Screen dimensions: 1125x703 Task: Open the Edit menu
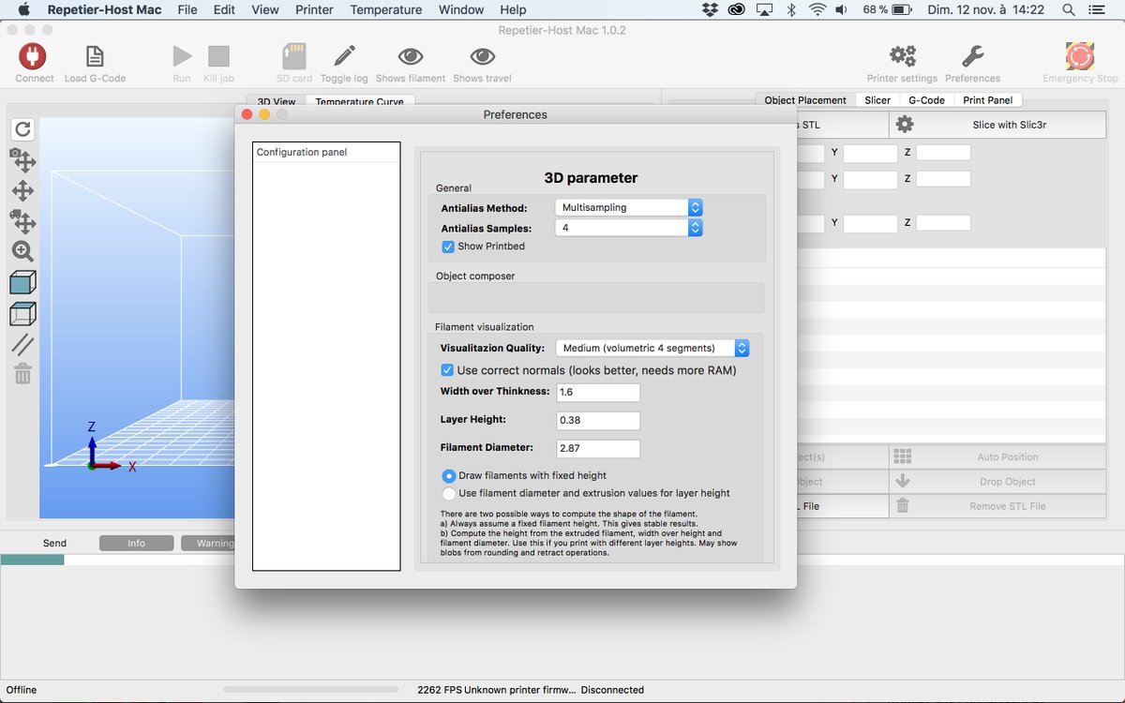point(224,9)
